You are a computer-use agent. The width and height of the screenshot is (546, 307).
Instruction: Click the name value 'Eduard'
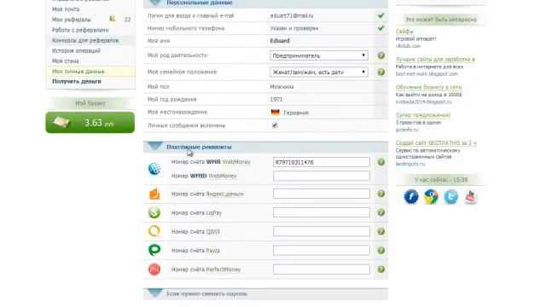[280, 41]
